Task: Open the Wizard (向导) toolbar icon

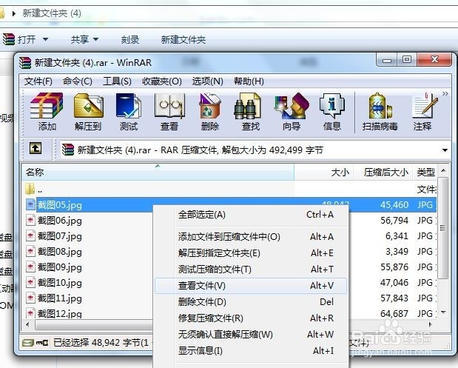Action: (292, 111)
